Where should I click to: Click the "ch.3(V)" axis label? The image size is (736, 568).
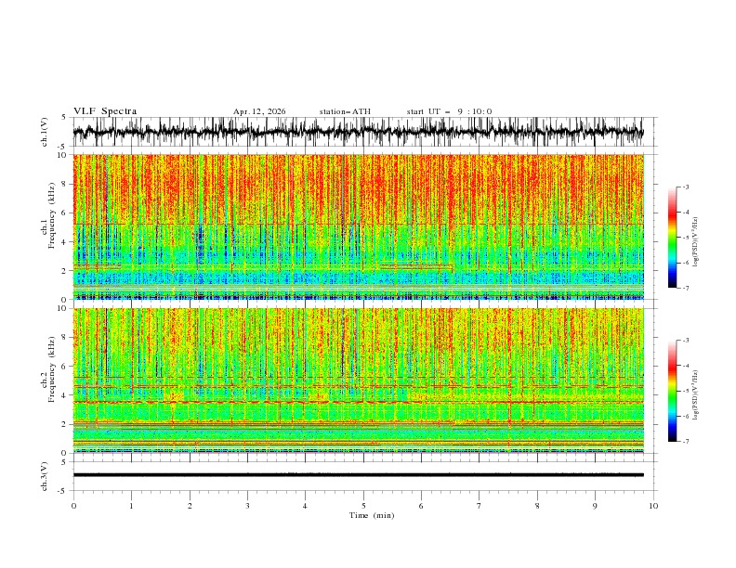point(45,476)
